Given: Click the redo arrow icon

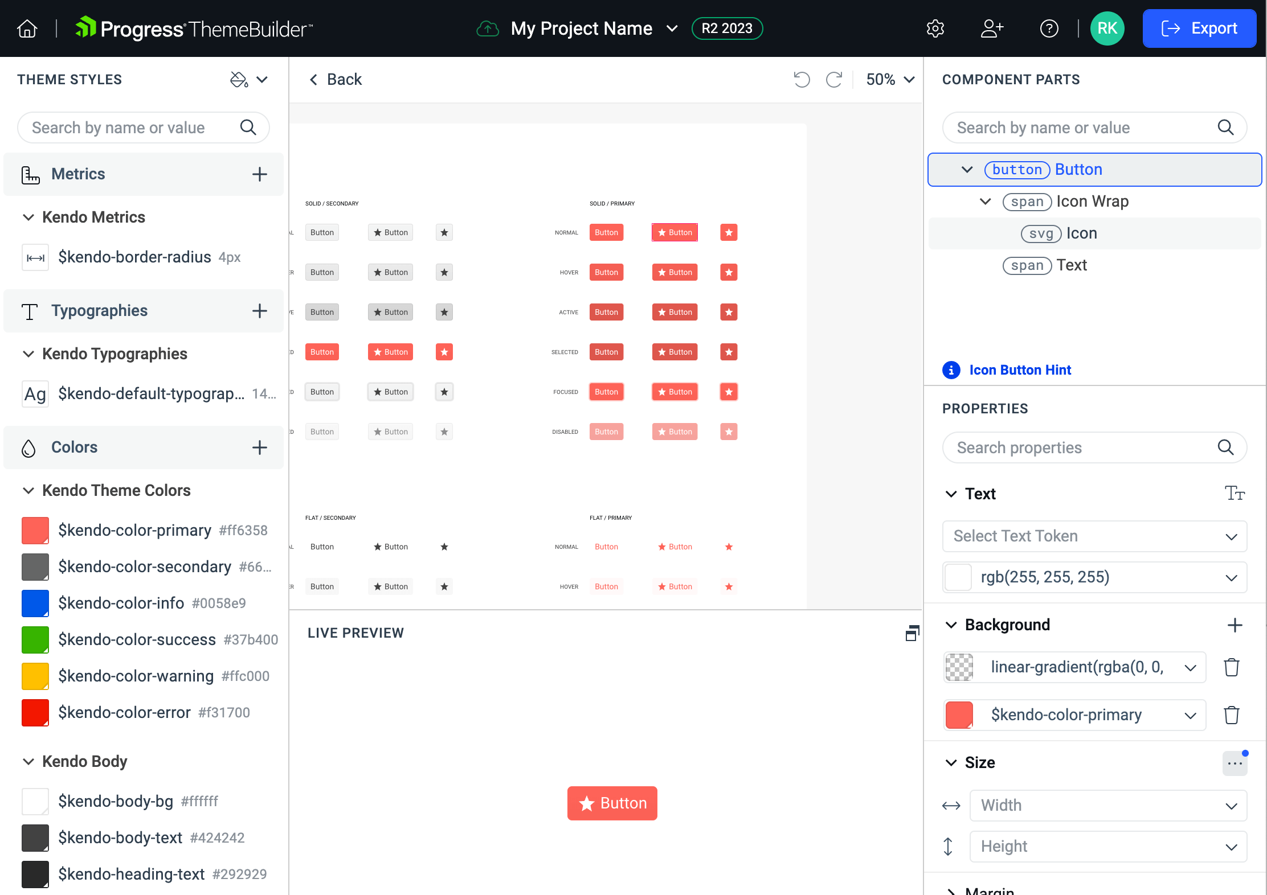Looking at the screenshot, I should pyautogui.click(x=835, y=80).
